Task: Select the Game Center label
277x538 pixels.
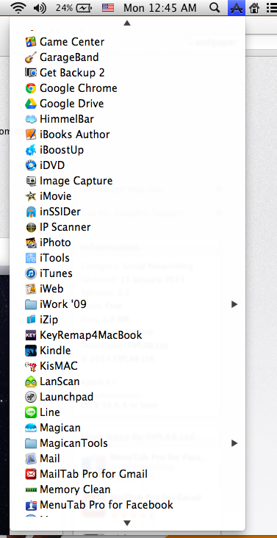Action: coord(72,42)
